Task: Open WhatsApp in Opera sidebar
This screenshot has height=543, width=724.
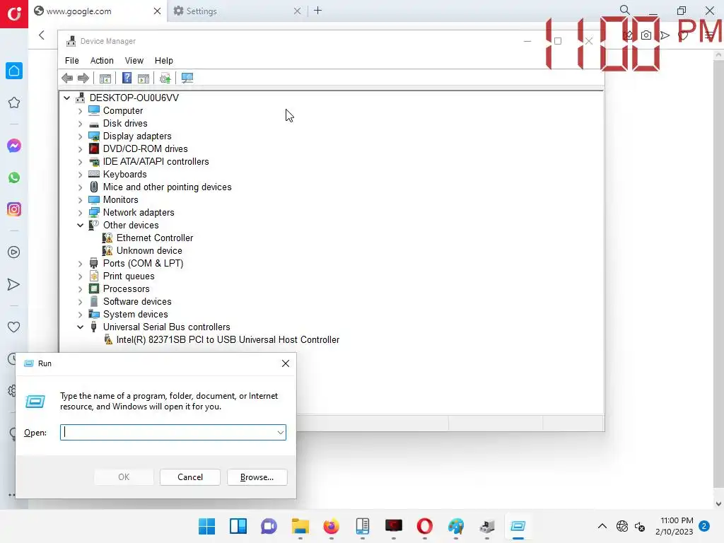Action: [x=14, y=177]
